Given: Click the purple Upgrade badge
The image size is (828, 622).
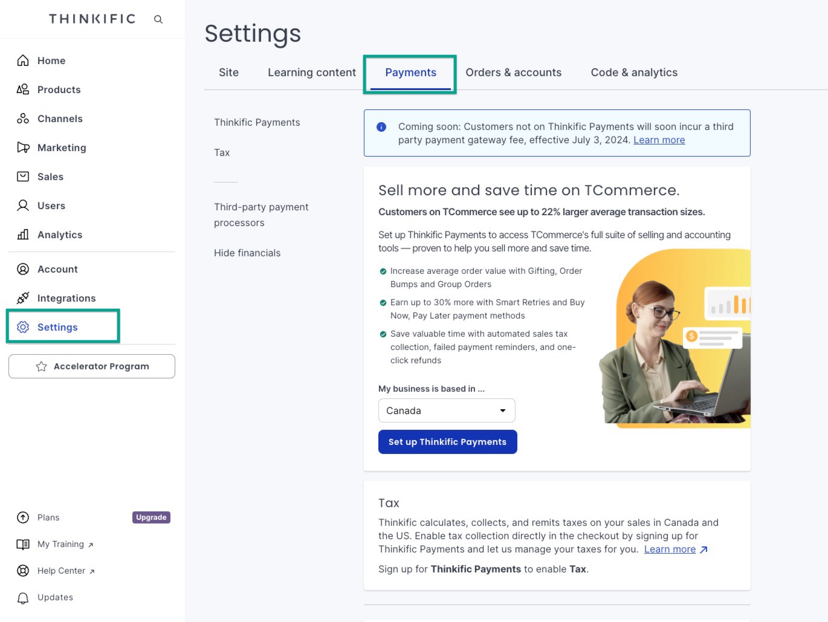Looking at the screenshot, I should pyautogui.click(x=151, y=517).
